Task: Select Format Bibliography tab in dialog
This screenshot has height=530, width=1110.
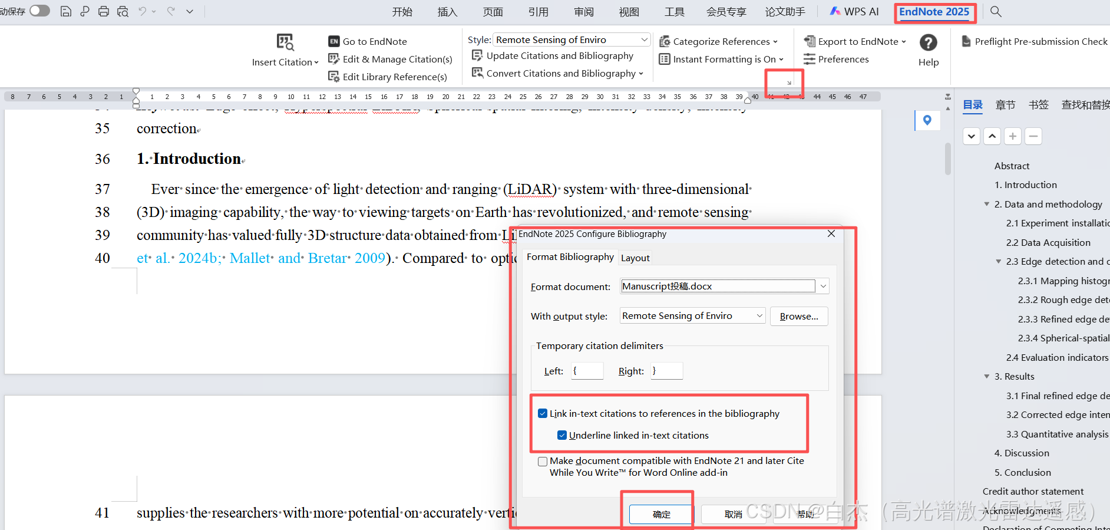Action: [x=570, y=257]
